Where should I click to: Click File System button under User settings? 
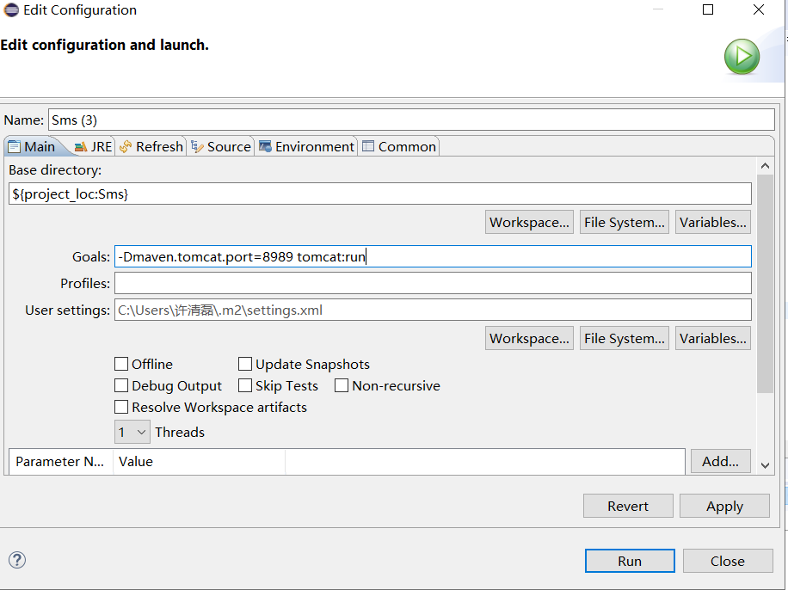(x=625, y=338)
